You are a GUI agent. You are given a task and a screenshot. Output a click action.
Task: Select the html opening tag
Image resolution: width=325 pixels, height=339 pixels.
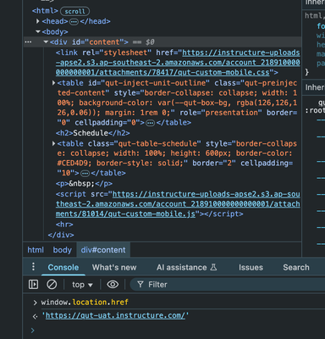click(x=45, y=11)
